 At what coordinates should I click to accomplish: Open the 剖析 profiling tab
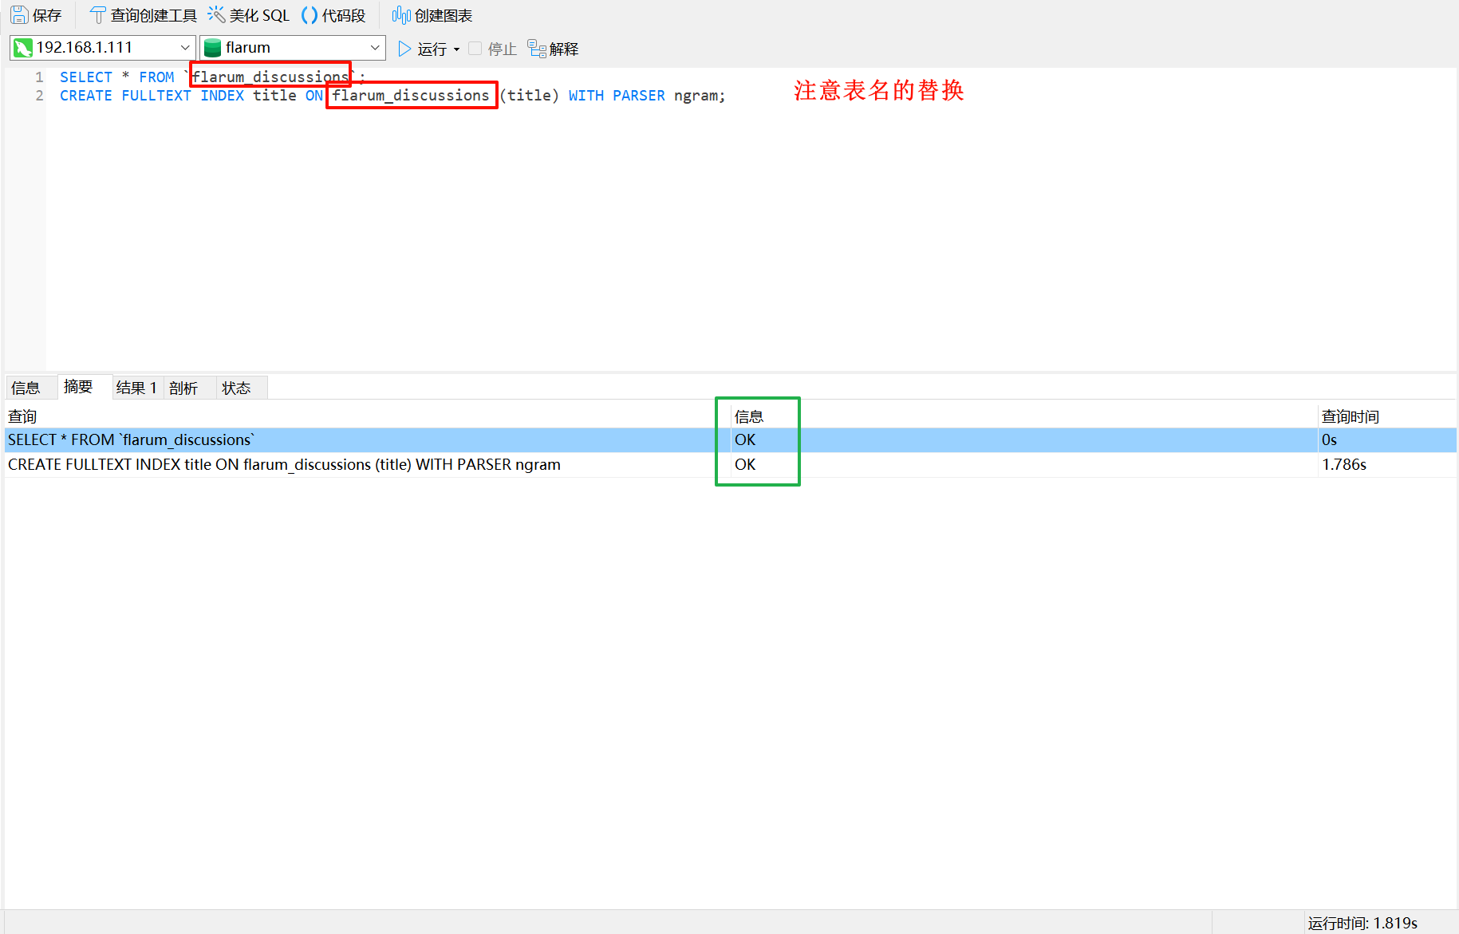183,388
